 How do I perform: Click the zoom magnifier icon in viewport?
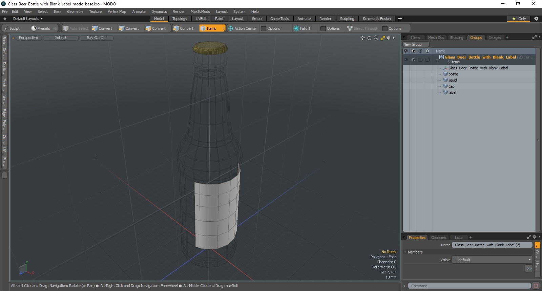[x=376, y=38]
